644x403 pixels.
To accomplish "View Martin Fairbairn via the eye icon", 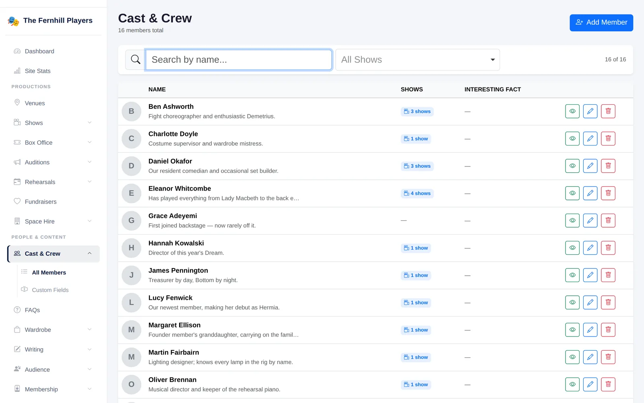I will click(x=572, y=357).
